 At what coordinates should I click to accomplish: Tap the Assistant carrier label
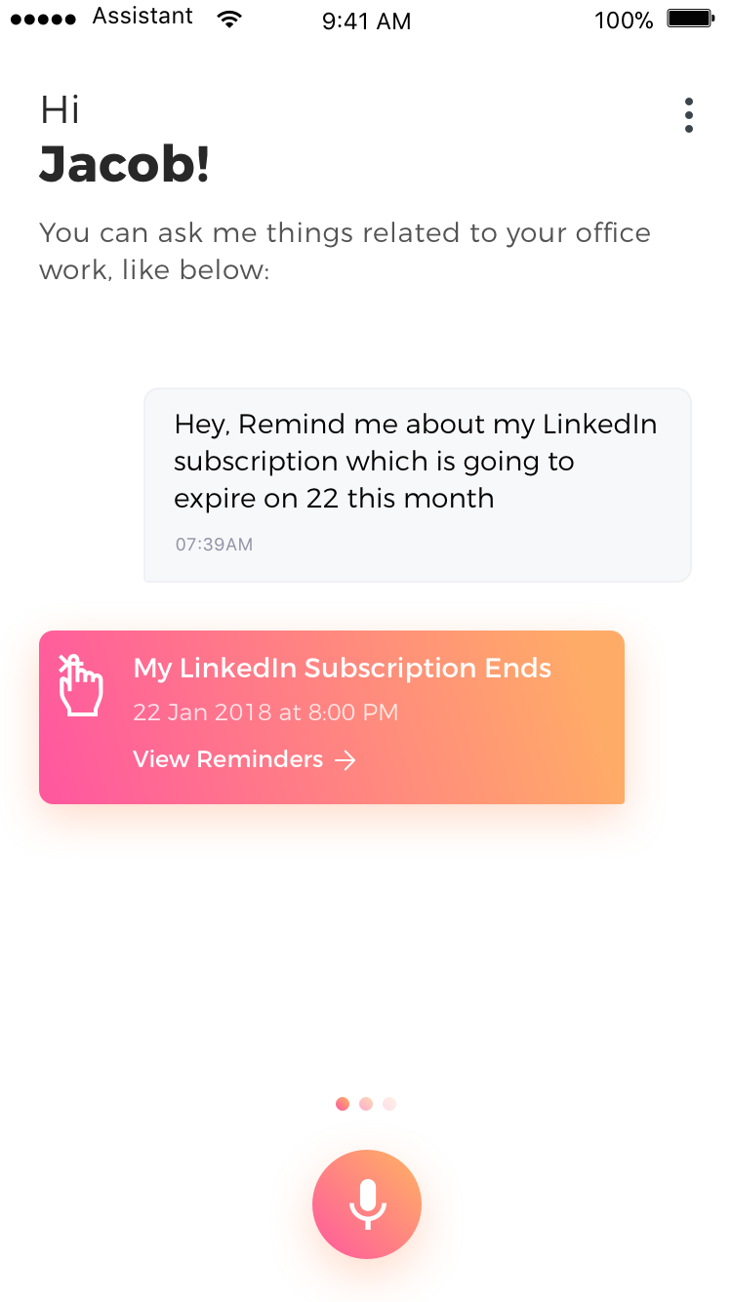[142, 17]
